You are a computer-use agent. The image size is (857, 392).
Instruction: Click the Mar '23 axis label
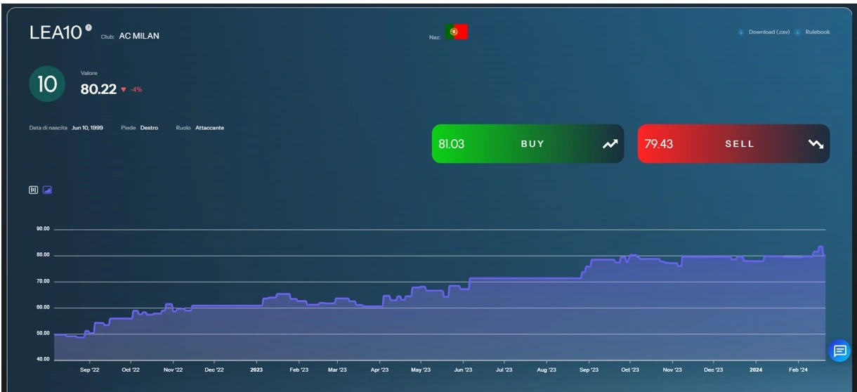click(337, 370)
